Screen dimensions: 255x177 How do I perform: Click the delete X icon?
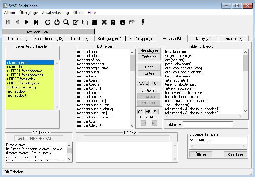click(104, 22)
